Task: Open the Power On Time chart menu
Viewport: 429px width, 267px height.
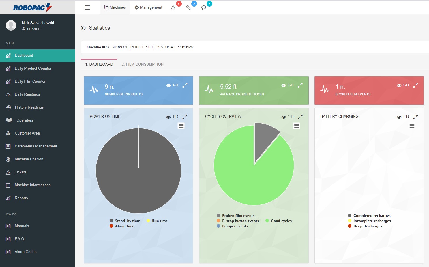Action: point(181,126)
